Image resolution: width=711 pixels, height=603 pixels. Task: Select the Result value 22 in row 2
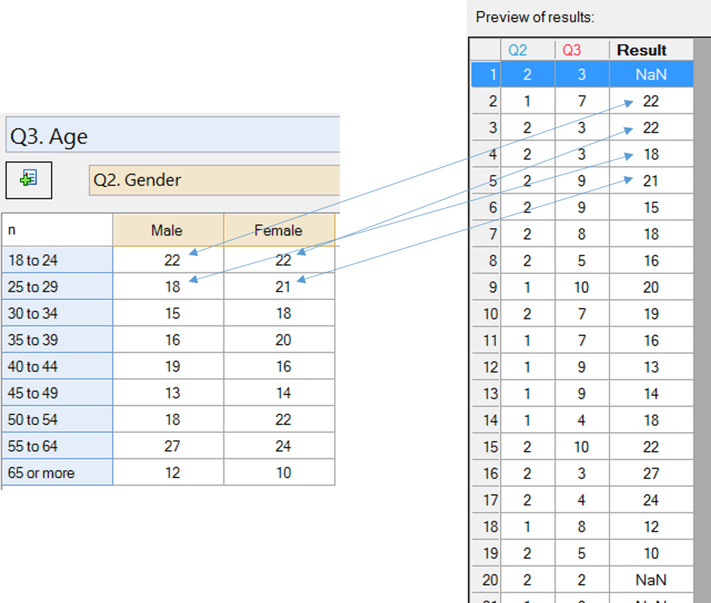click(651, 101)
